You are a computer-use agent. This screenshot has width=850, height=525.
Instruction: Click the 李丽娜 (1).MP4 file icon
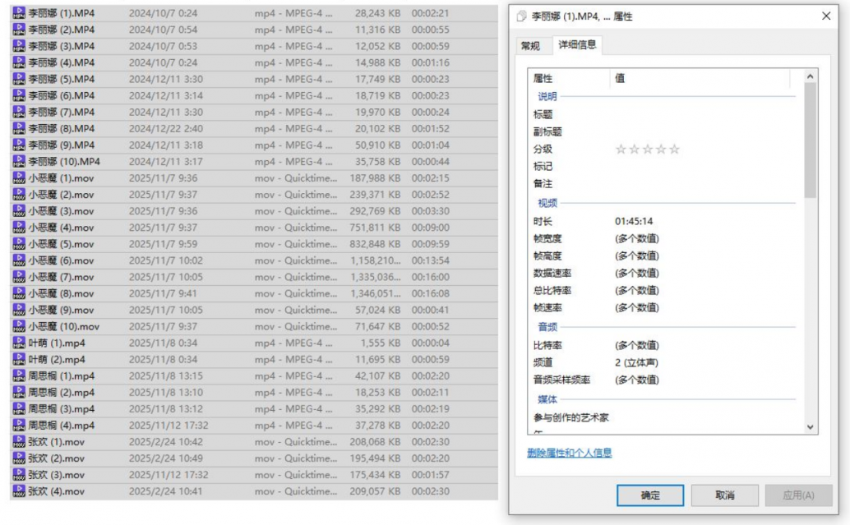[19, 13]
